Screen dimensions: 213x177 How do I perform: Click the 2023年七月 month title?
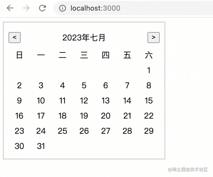(84, 38)
